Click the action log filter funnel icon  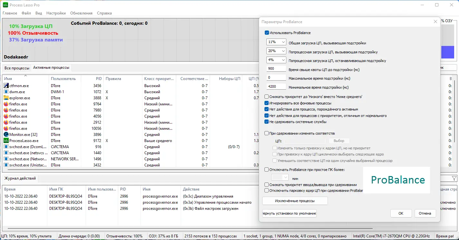454,178
